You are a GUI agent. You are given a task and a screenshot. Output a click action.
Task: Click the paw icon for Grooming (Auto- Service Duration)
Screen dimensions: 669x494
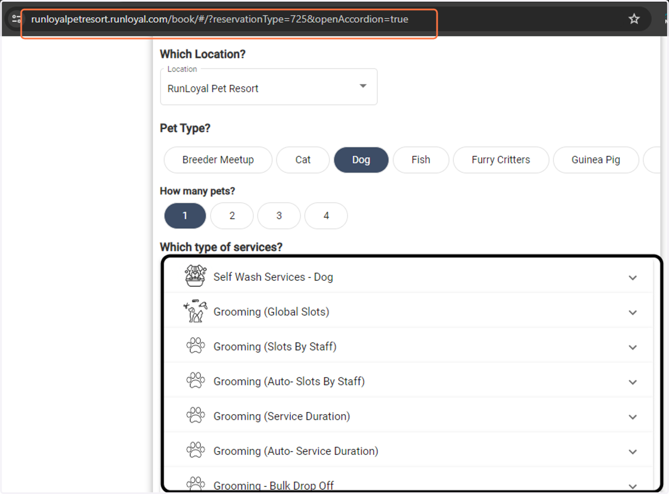[x=196, y=450]
